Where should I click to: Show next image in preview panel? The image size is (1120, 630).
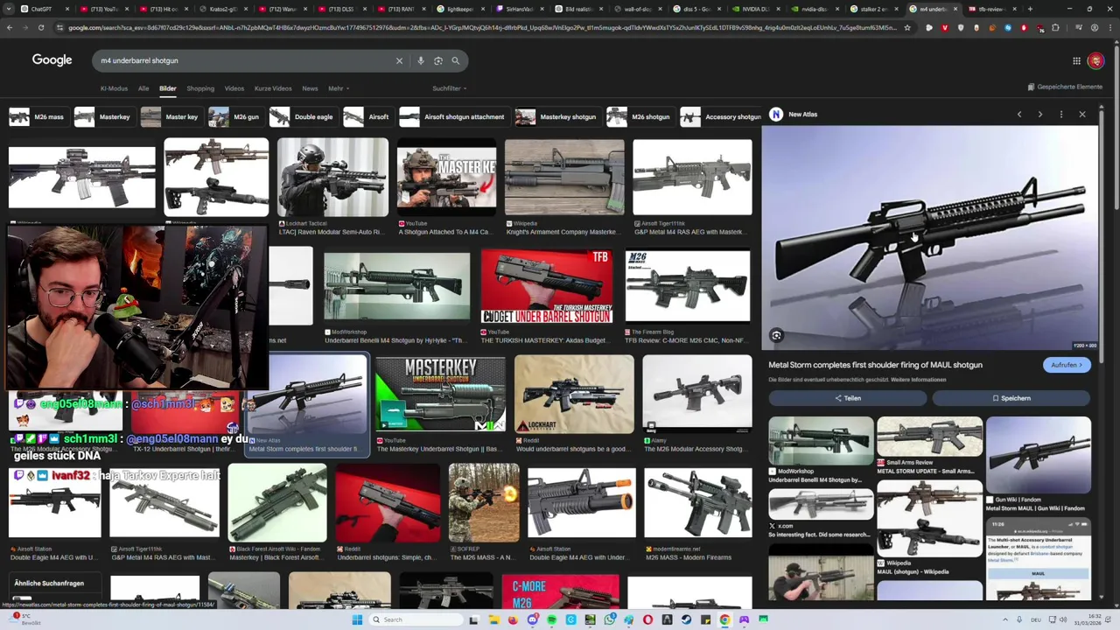tap(1039, 115)
